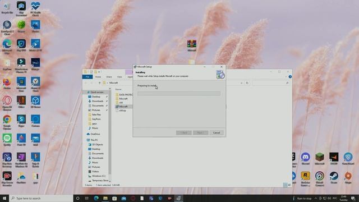Open Videos under This PC
The width and height of the screenshot is (359, 202).
click(x=95, y=171)
